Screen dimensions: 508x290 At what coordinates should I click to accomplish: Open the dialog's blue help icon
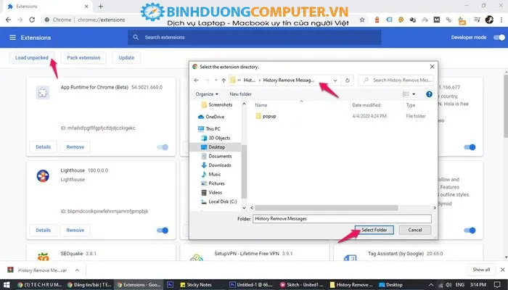(x=430, y=94)
